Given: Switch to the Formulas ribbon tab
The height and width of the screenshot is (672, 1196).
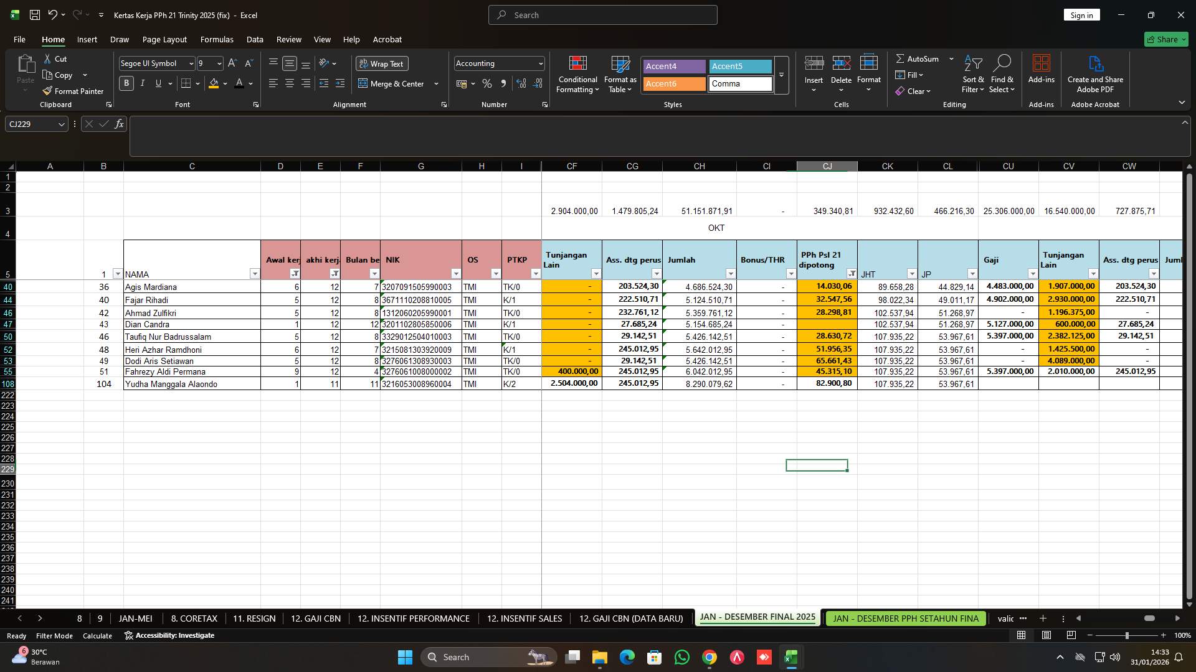Looking at the screenshot, I should pyautogui.click(x=216, y=39).
